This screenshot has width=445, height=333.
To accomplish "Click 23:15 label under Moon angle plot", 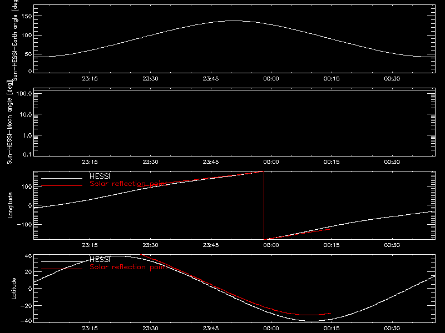I will pos(90,162).
